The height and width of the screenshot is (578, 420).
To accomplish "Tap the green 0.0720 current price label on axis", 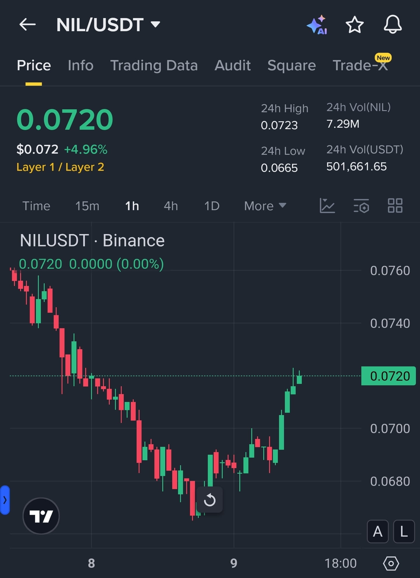I will (388, 376).
